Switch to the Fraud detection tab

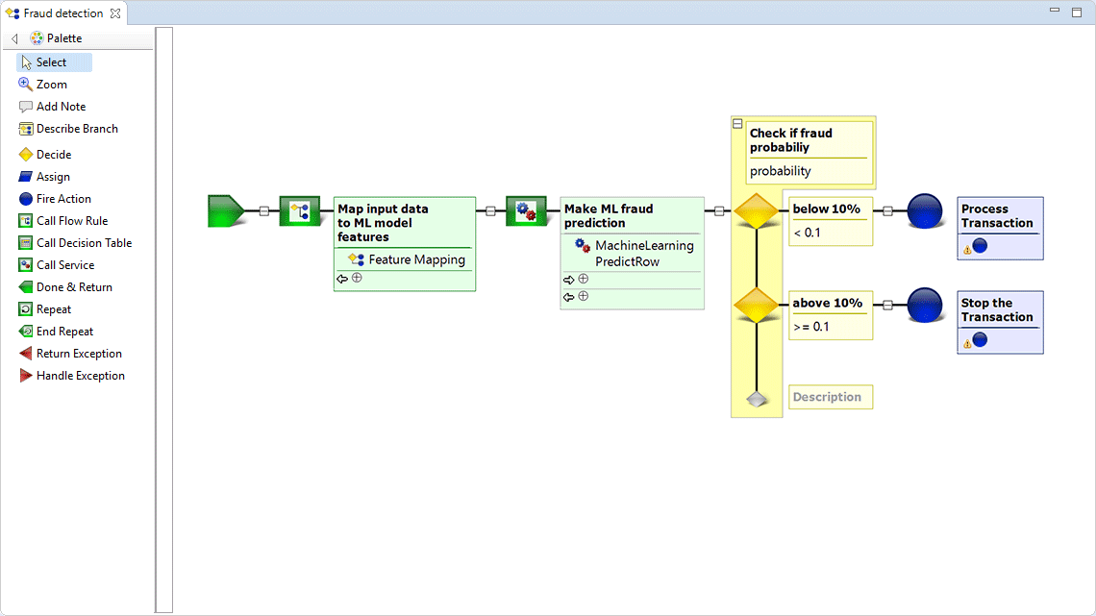[x=58, y=13]
